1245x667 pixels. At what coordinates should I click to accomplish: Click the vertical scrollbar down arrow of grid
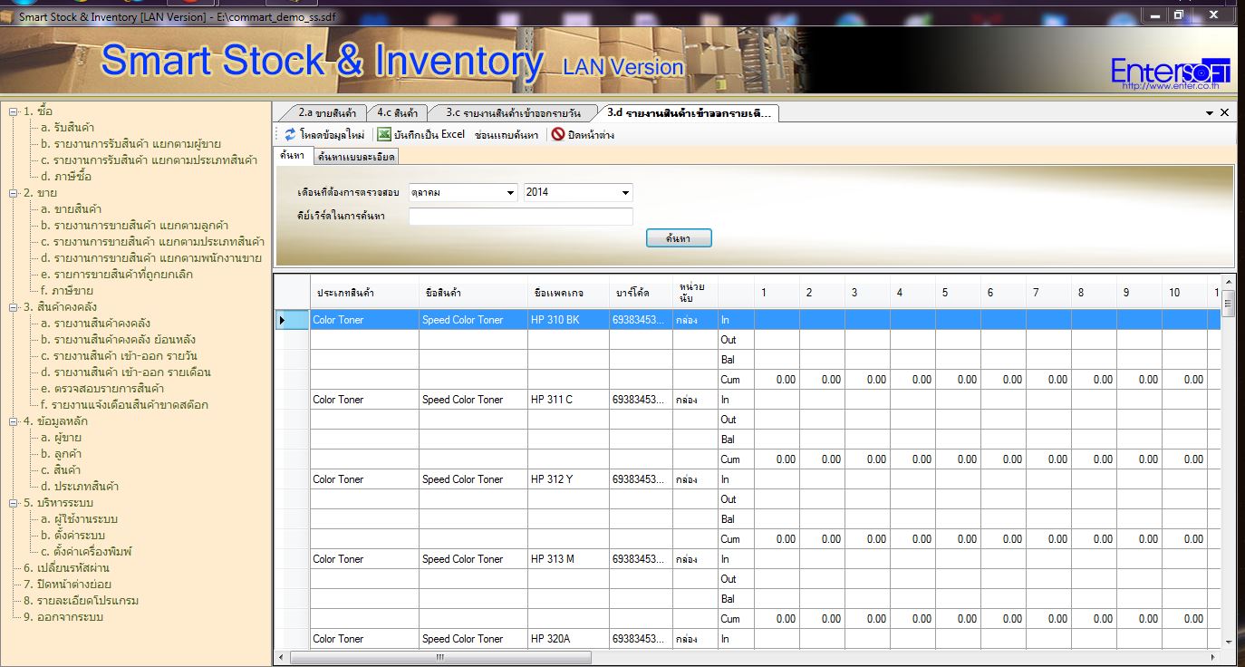pyautogui.click(x=1228, y=643)
